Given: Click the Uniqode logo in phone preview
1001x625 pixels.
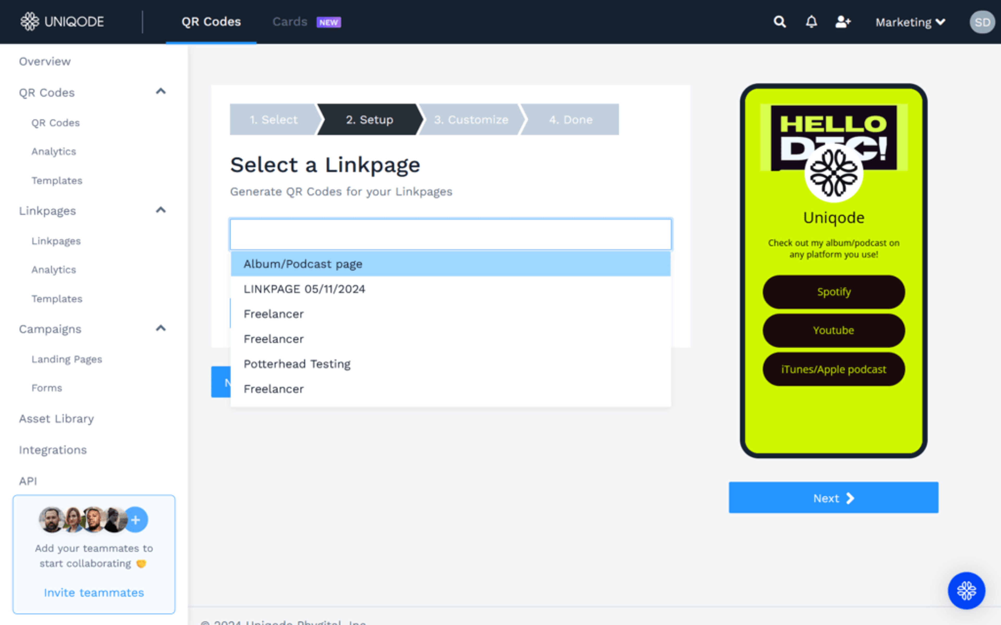Looking at the screenshot, I should (x=833, y=173).
